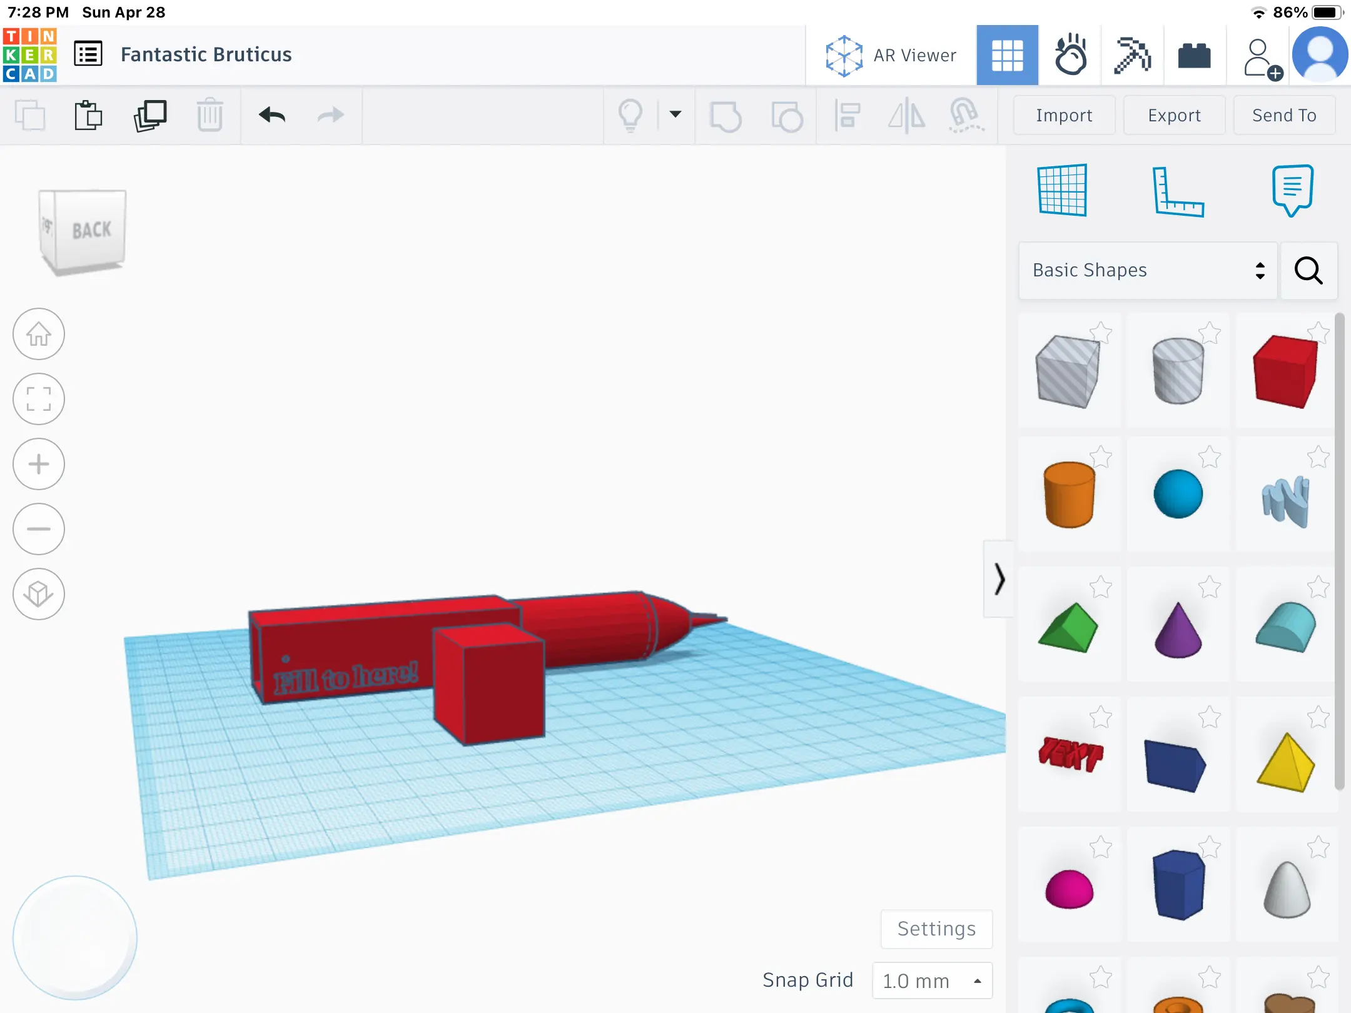Screen dimensions: 1351x1013
Task: Show all hidden objects lightbulb
Action: (630, 115)
